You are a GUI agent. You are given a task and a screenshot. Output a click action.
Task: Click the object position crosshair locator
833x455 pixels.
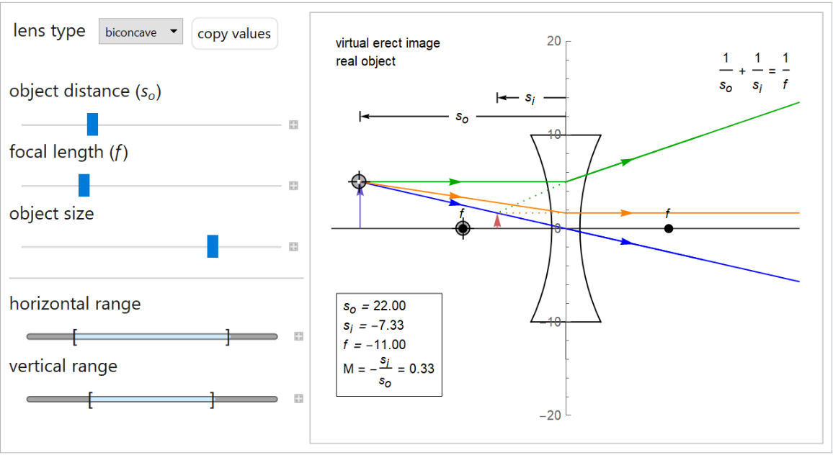click(359, 181)
